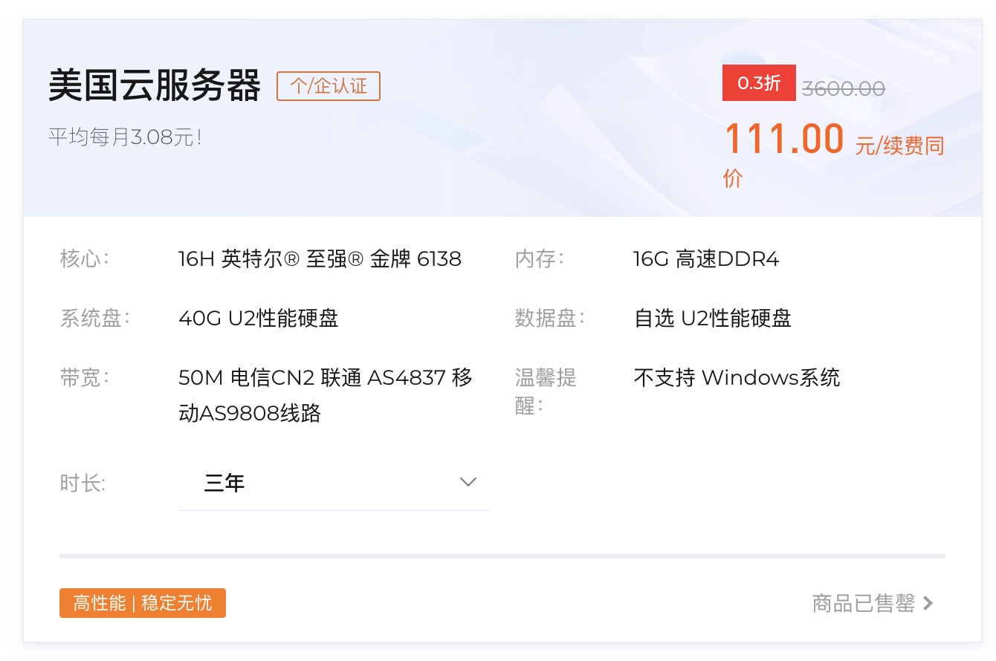
Task: Click the 时长 field label
Action: [x=83, y=483]
